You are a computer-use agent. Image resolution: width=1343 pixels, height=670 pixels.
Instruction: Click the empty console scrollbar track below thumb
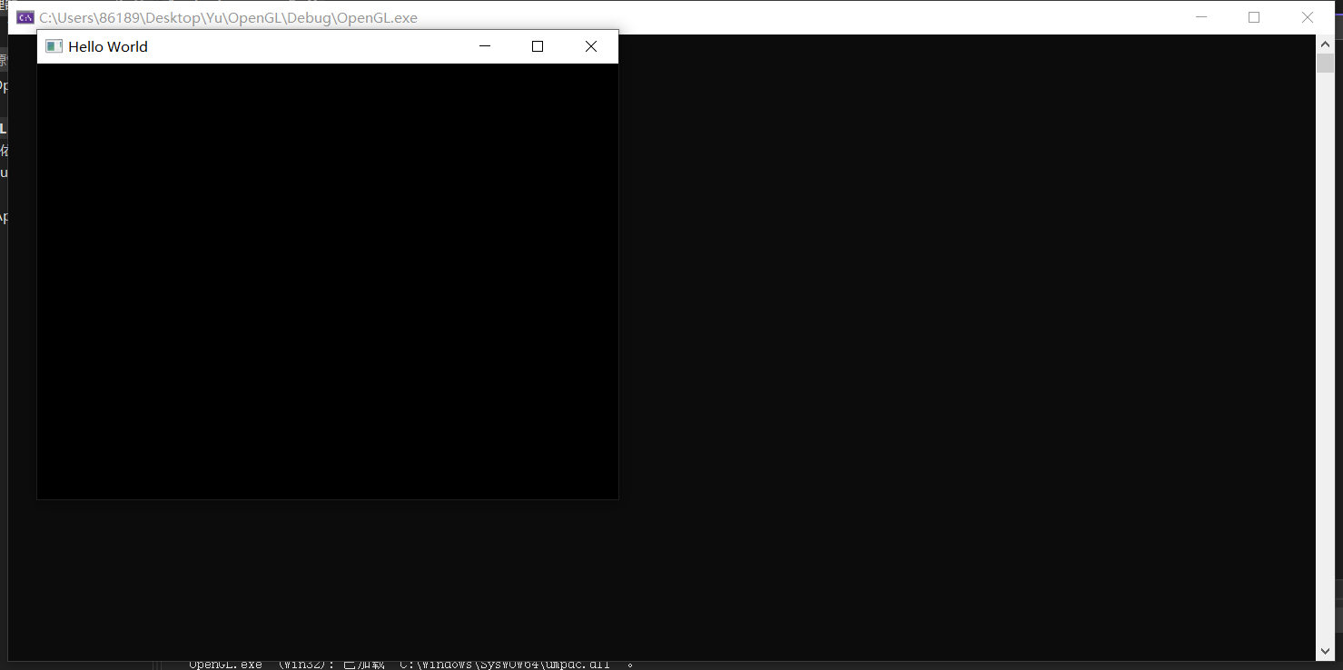point(1325,363)
